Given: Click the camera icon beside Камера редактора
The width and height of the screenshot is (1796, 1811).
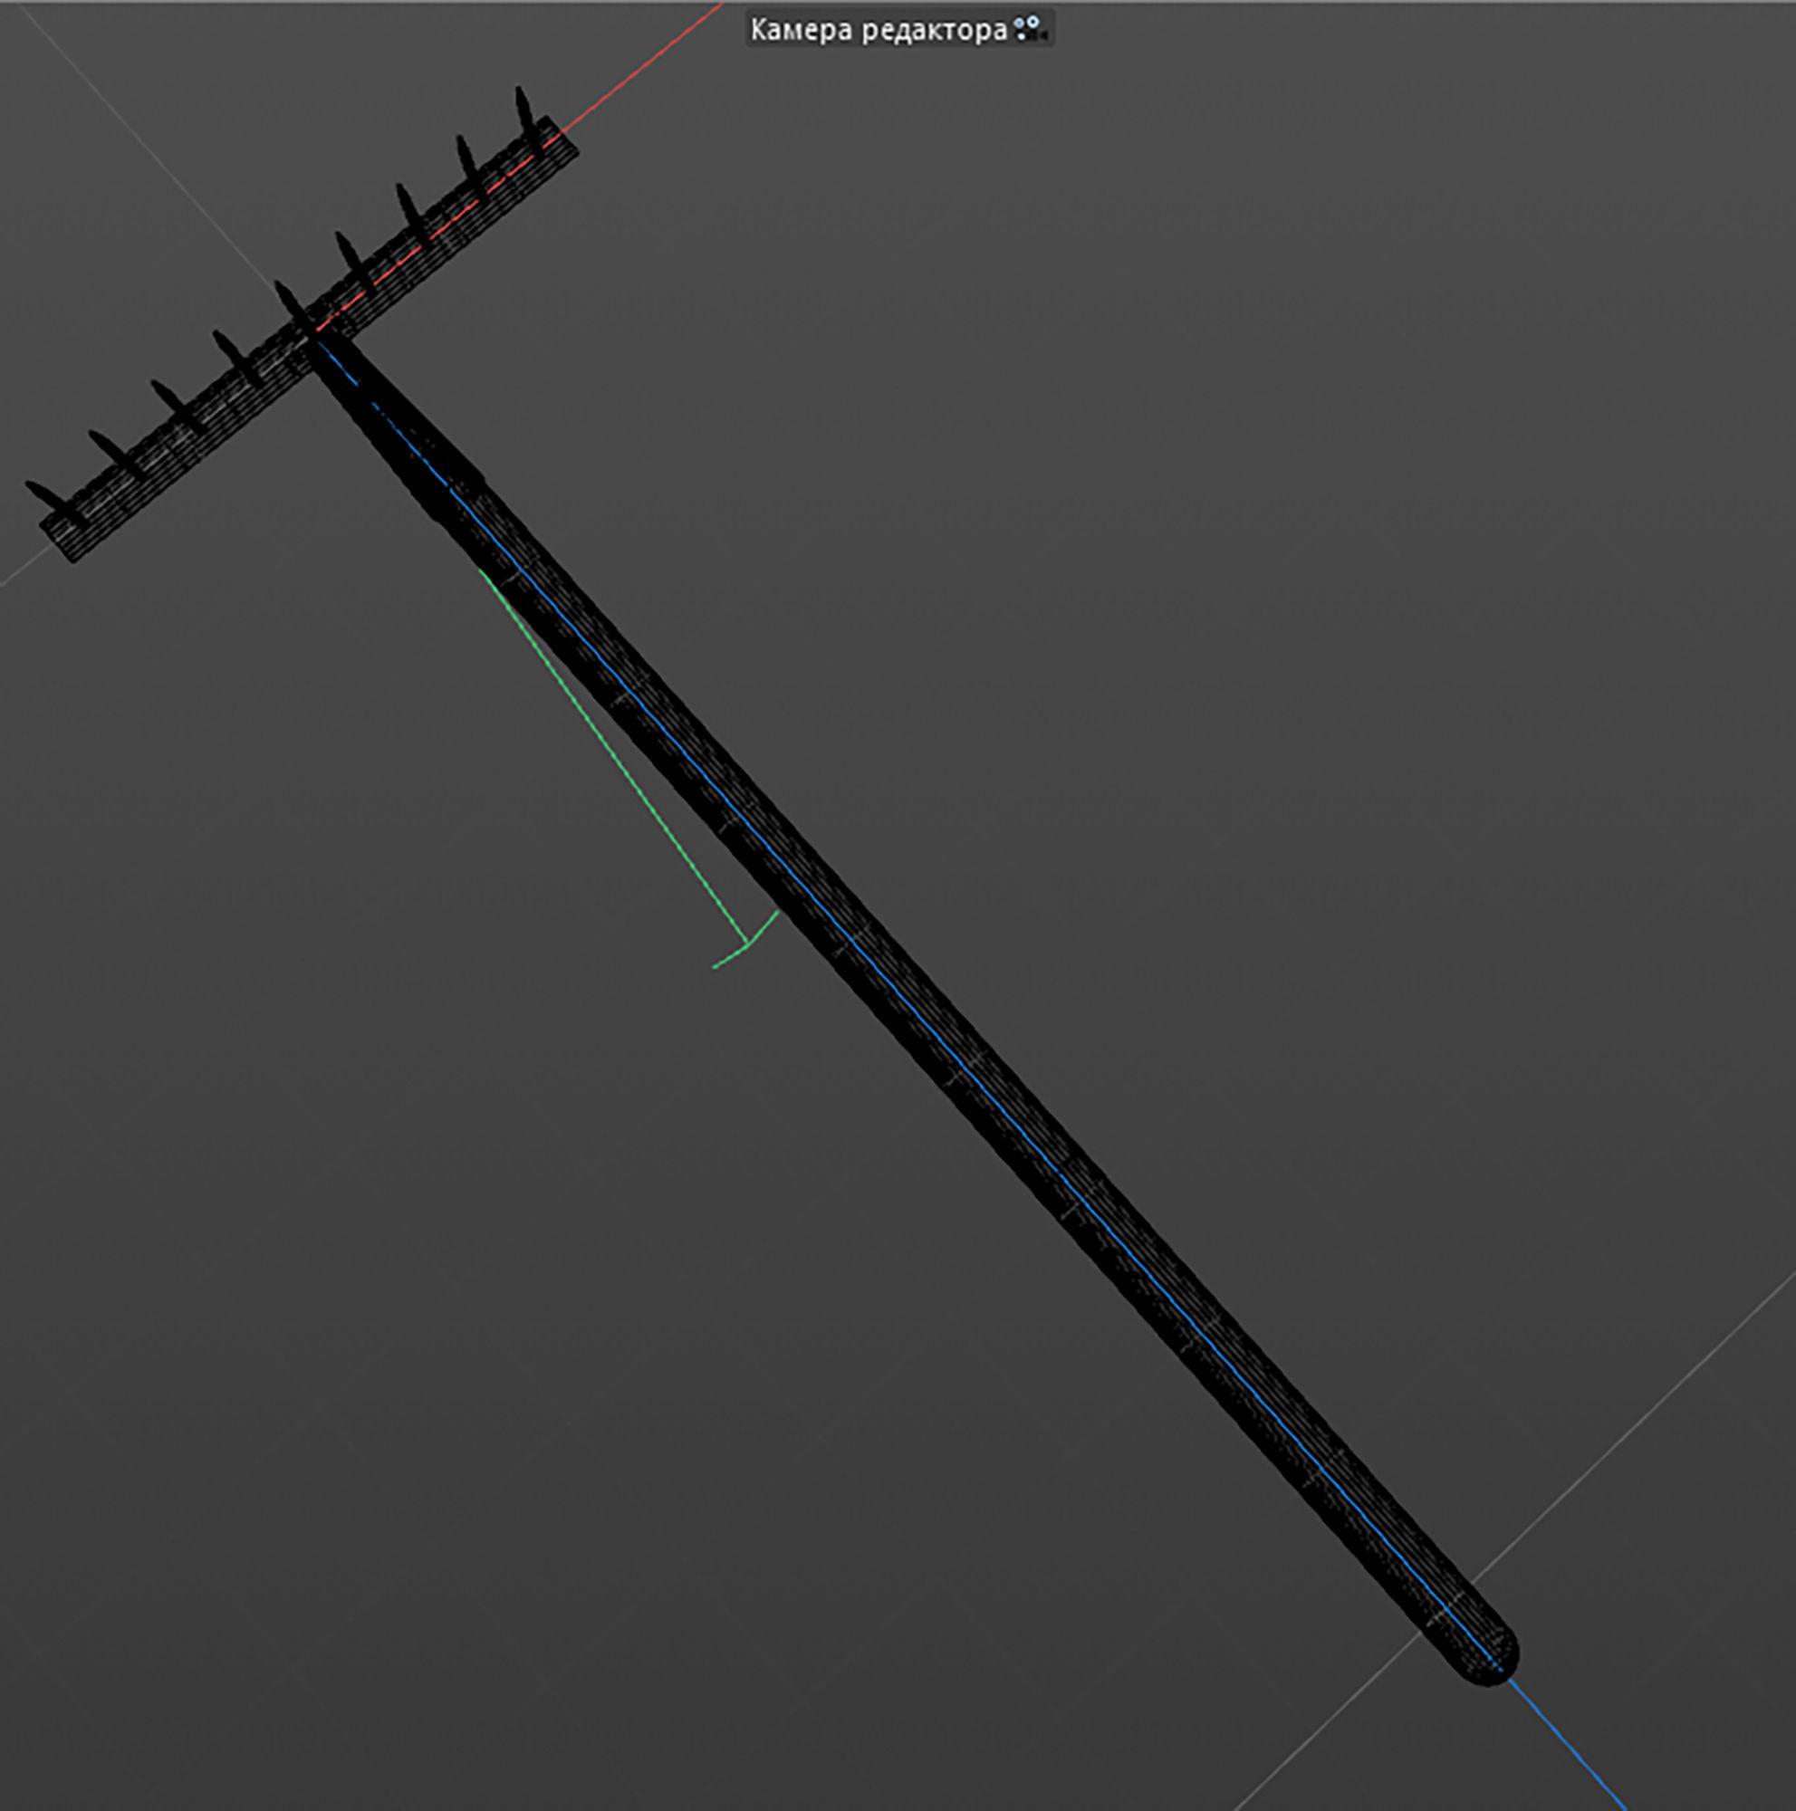Looking at the screenshot, I should (1028, 28).
